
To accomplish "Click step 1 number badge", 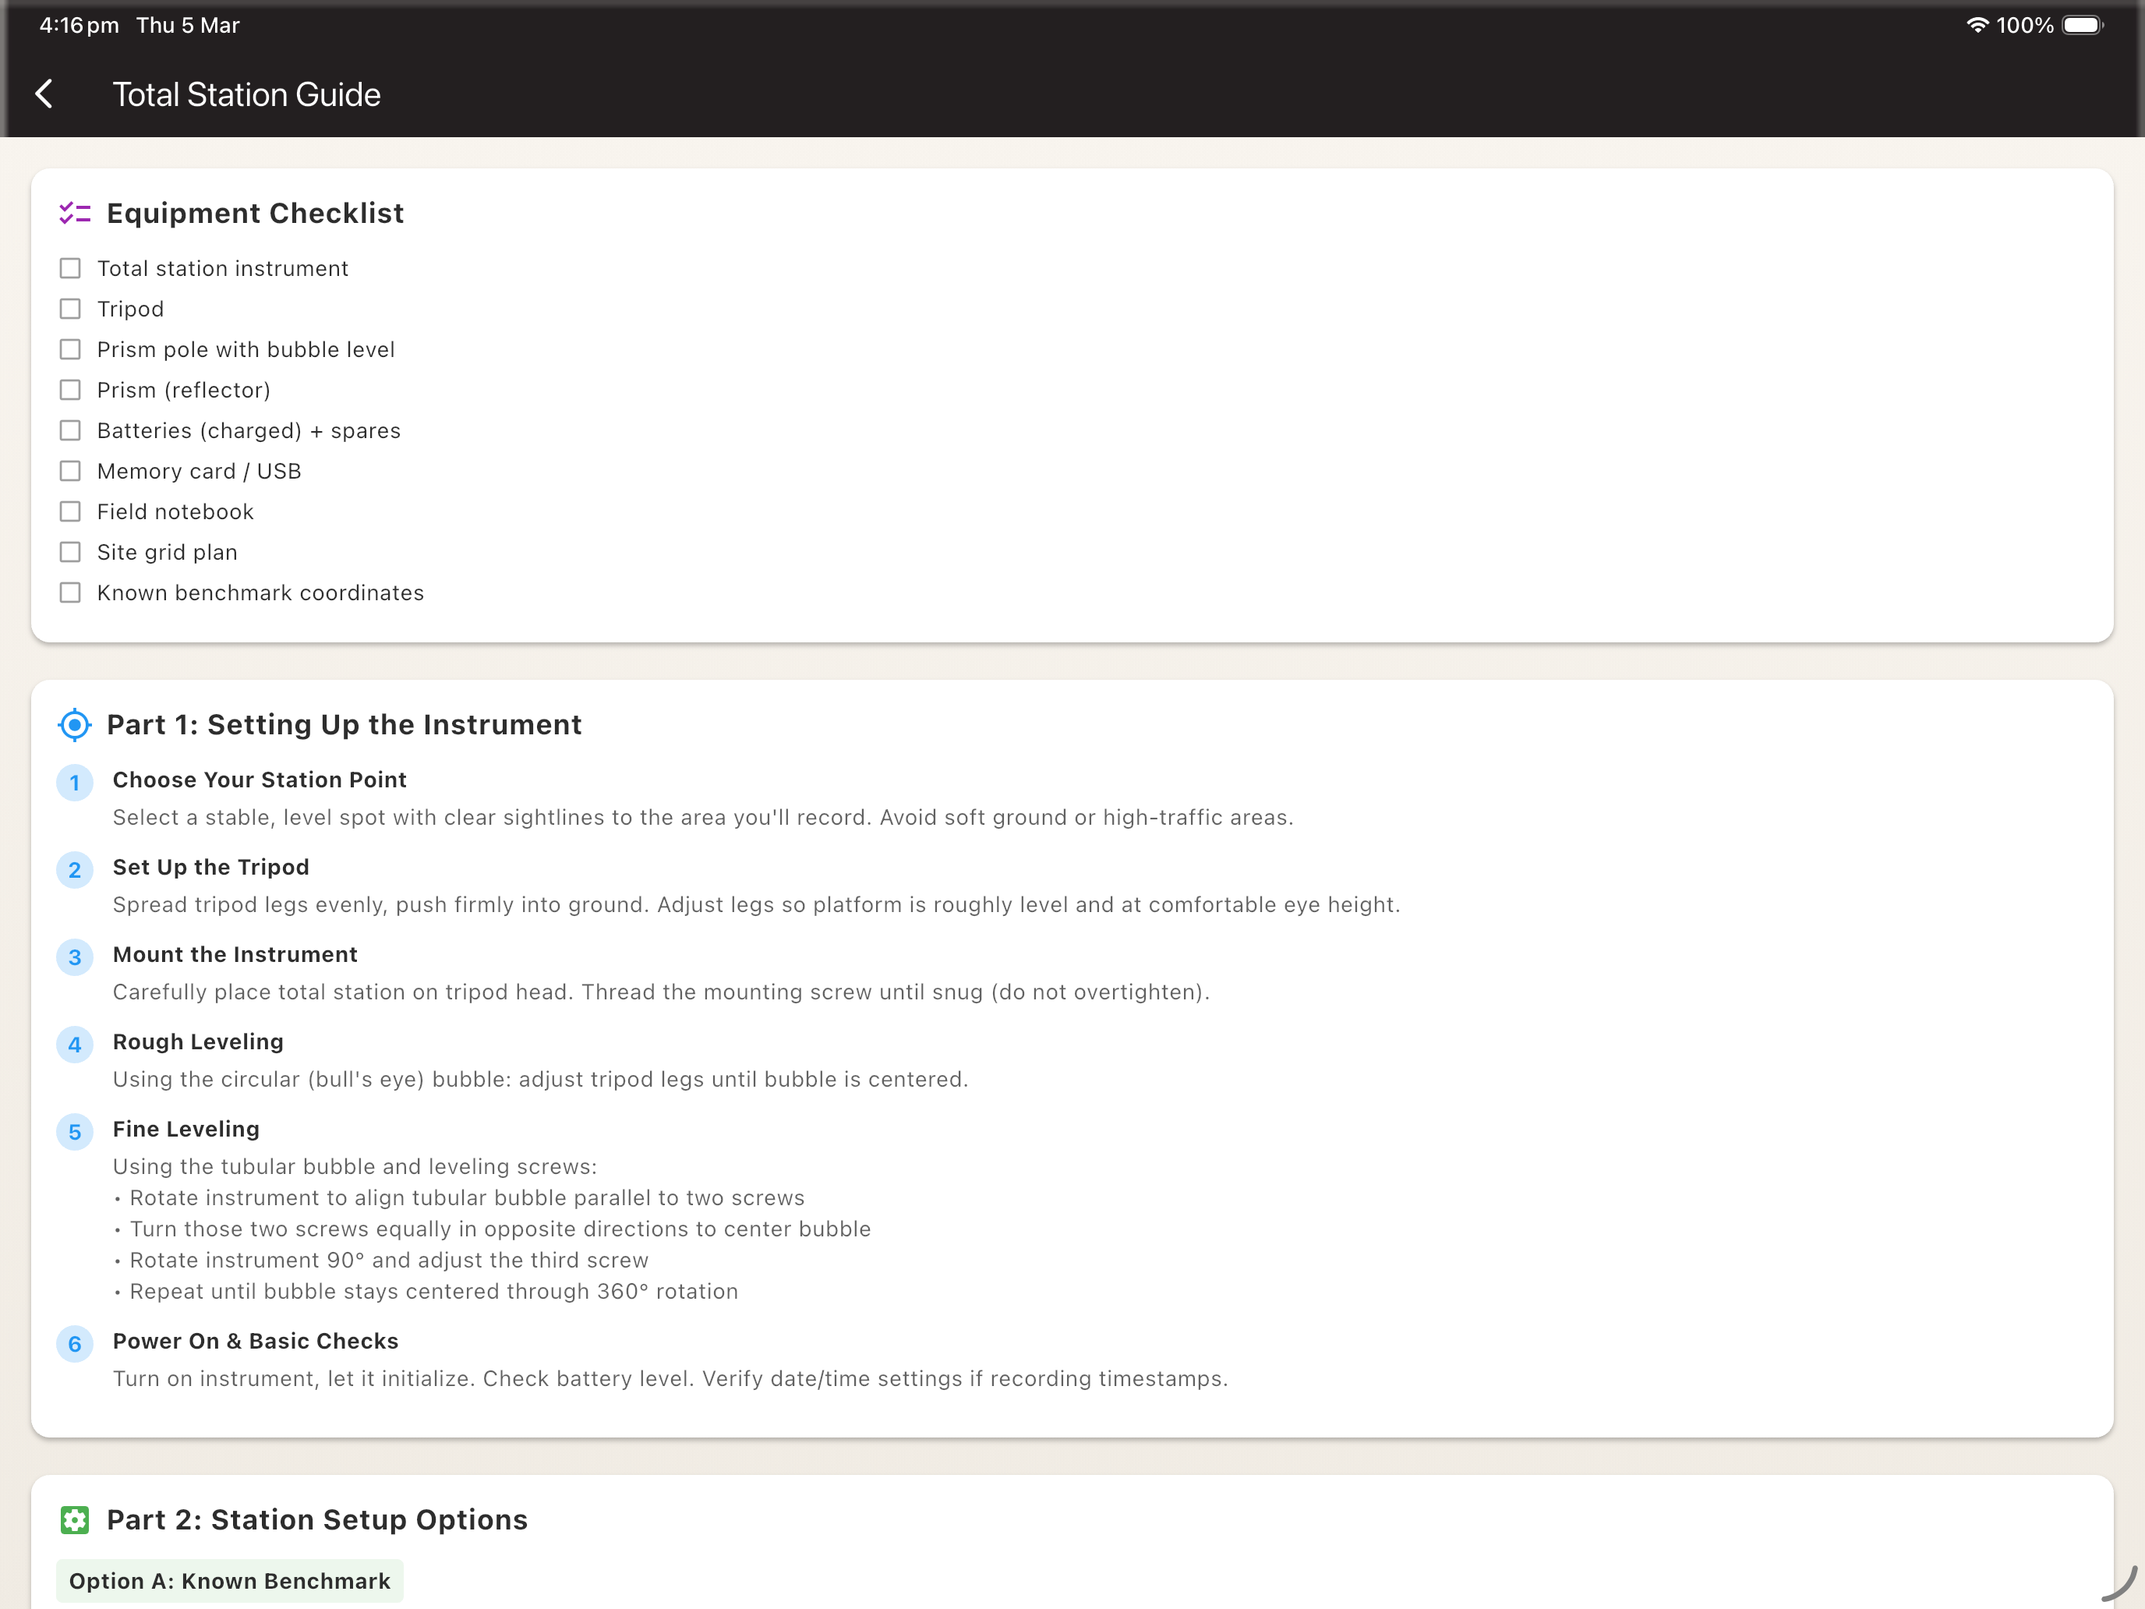I will [75, 783].
